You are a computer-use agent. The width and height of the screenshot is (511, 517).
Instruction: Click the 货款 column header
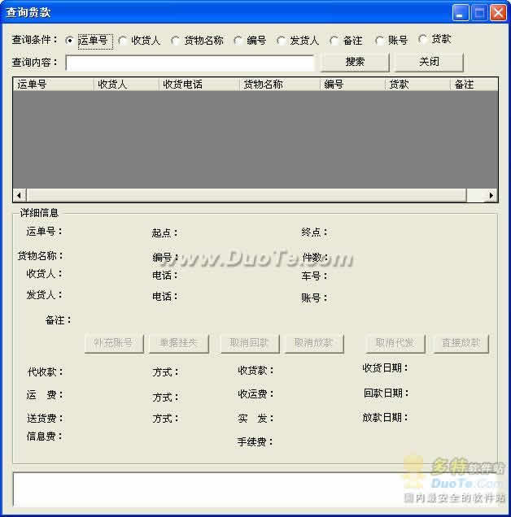pos(417,85)
